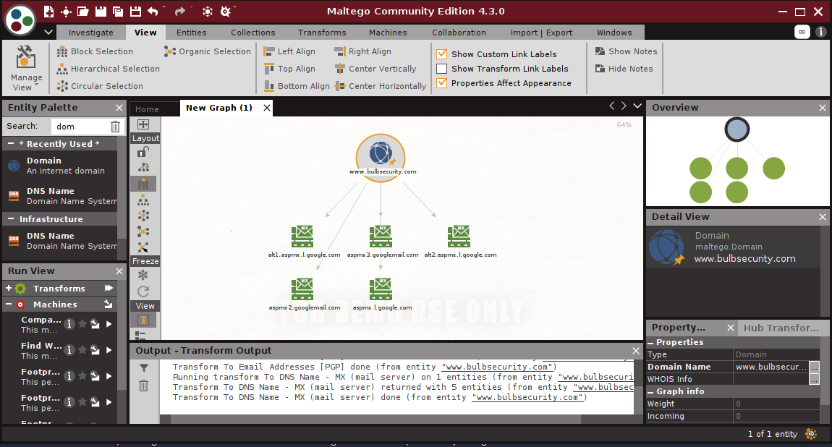Image resolution: width=832 pixels, height=447 pixels.
Task: Toggle the layout lock icon
Action: pos(143,152)
